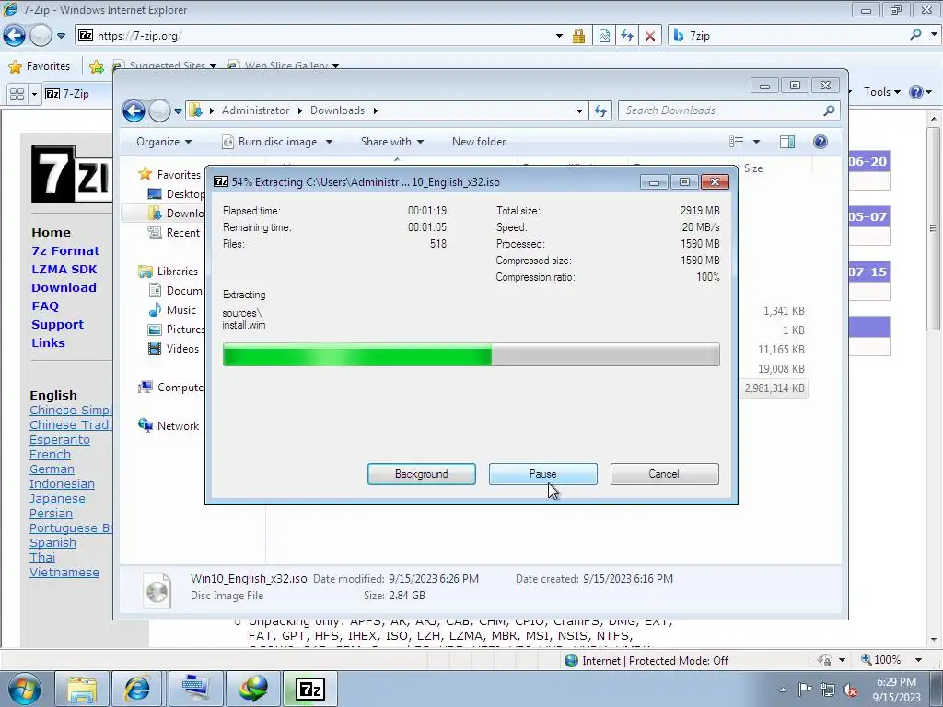Click Burn disc image button
The image size is (943, 707).
click(x=270, y=142)
